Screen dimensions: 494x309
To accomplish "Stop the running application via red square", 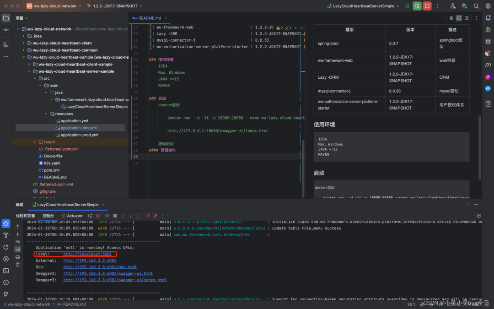I will click(x=427, y=6).
